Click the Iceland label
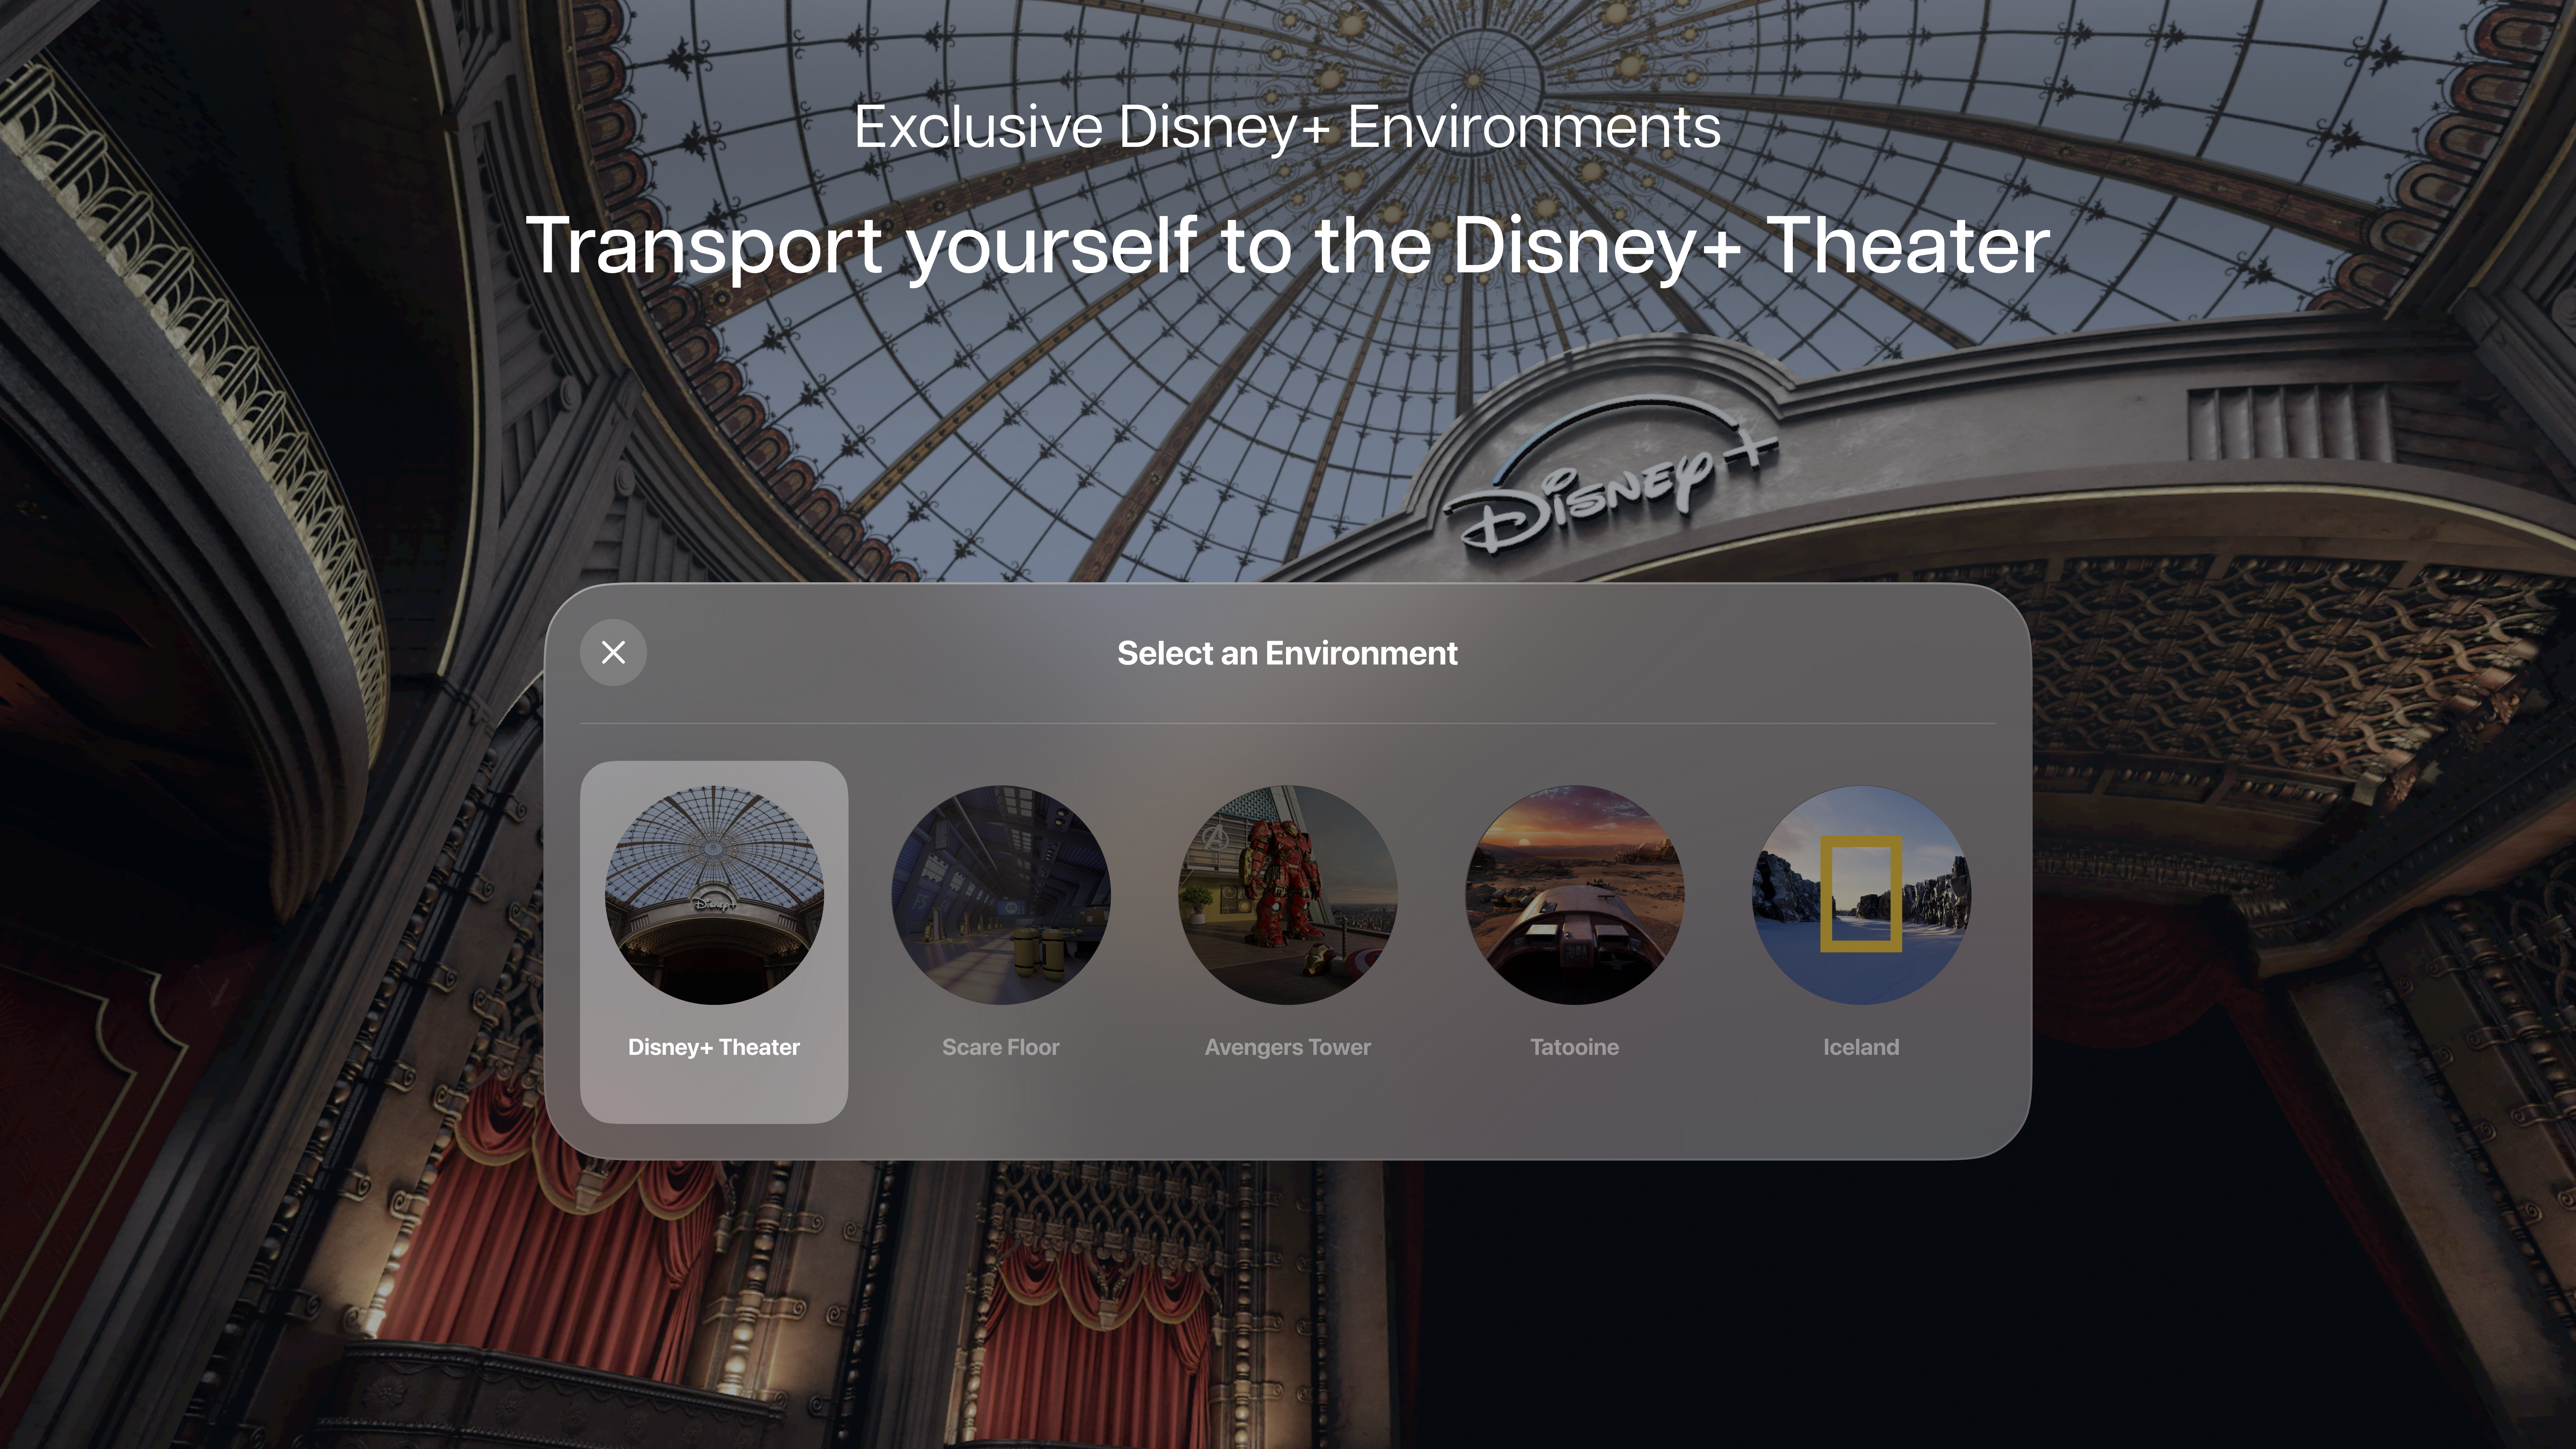 point(1861,1047)
